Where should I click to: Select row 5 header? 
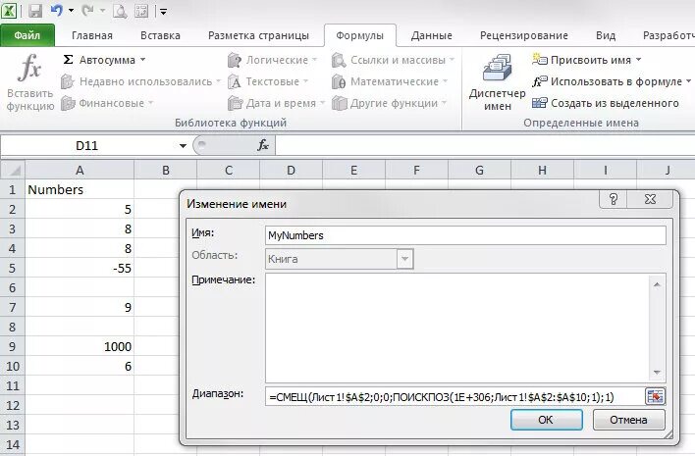[13, 269]
